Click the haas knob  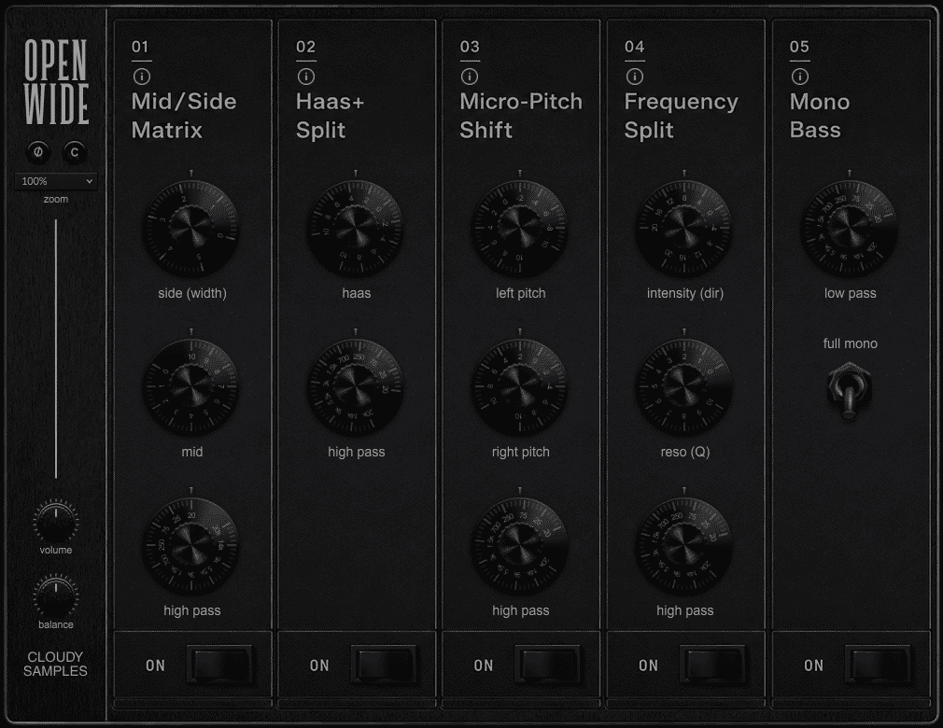(x=356, y=228)
